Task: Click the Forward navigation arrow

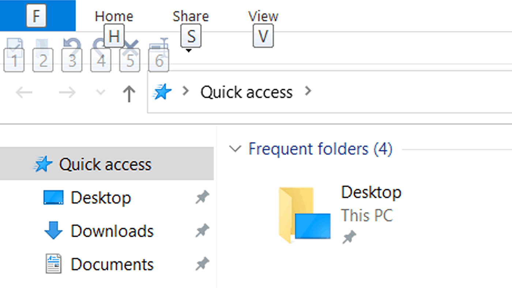Action: (x=67, y=92)
